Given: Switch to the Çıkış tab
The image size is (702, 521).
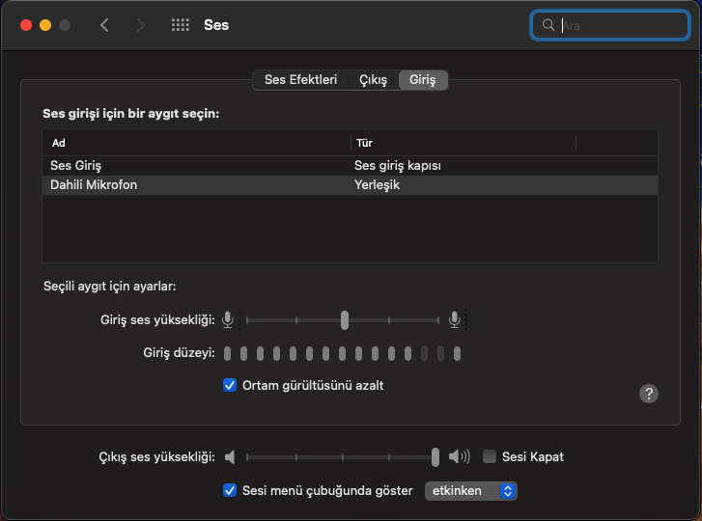Looking at the screenshot, I should (x=373, y=80).
